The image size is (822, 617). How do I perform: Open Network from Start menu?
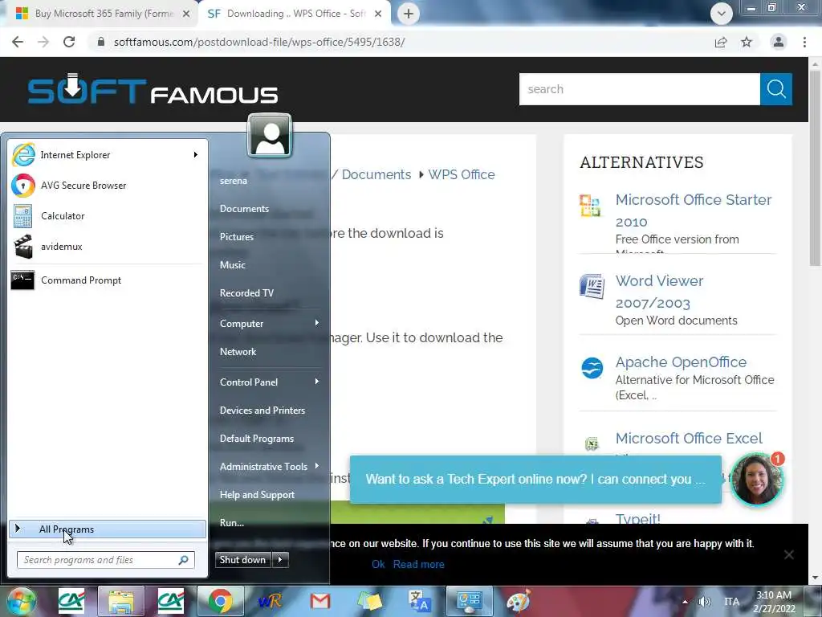coord(238,352)
